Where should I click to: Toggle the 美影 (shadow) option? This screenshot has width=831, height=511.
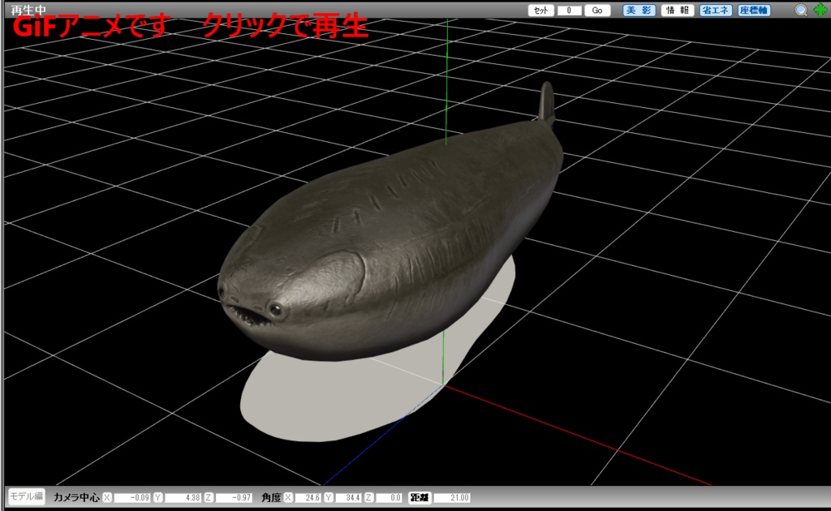pos(639,11)
